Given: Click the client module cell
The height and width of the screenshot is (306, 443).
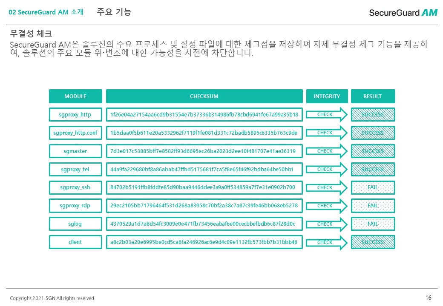Looking at the screenshot, I should 75,242.
